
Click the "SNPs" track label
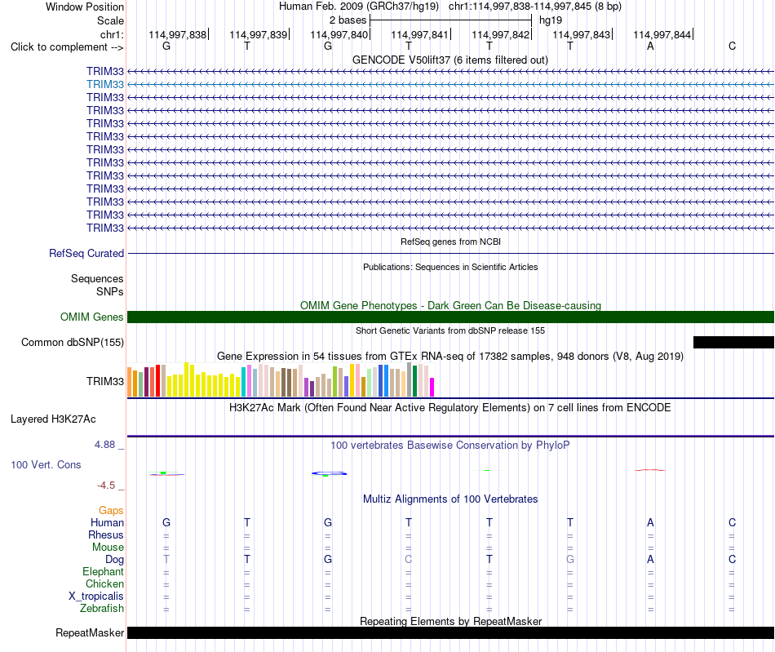point(110,291)
